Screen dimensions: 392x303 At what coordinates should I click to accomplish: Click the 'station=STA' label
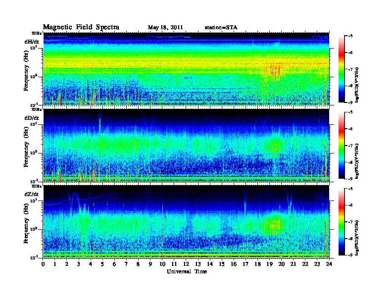tap(221, 28)
